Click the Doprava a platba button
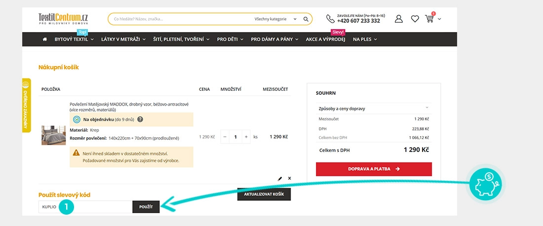Viewport: 543px width, 226px height. [x=374, y=169]
